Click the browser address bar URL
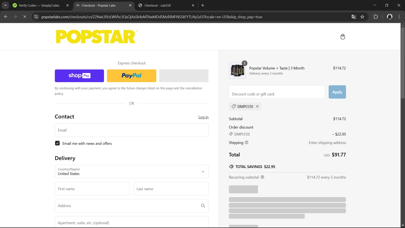The height and width of the screenshot is (228, 405). click(x=152, y=17)
